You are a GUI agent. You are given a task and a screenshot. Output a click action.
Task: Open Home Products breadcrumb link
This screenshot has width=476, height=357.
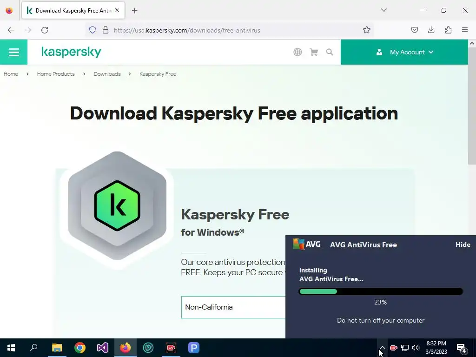56,74
